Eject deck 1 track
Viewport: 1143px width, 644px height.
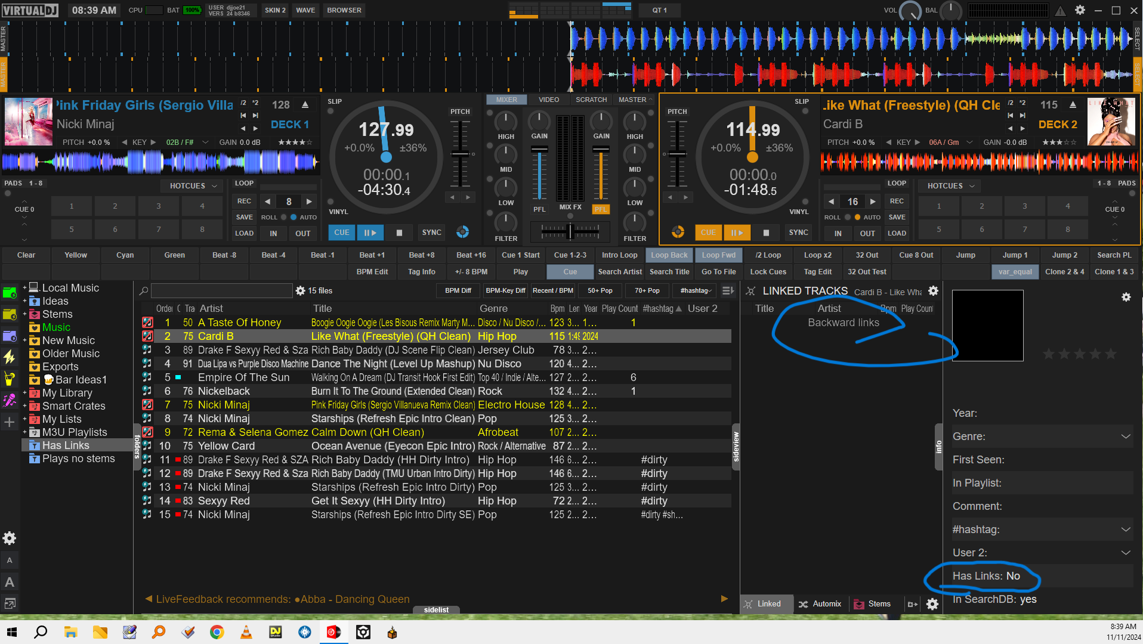(x=305, y=105)
